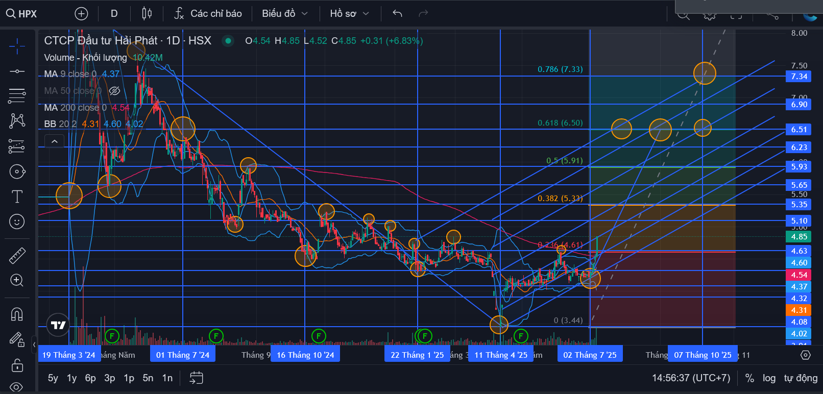
Task: Open the emoji and icons tool
Action: (17, 221)
